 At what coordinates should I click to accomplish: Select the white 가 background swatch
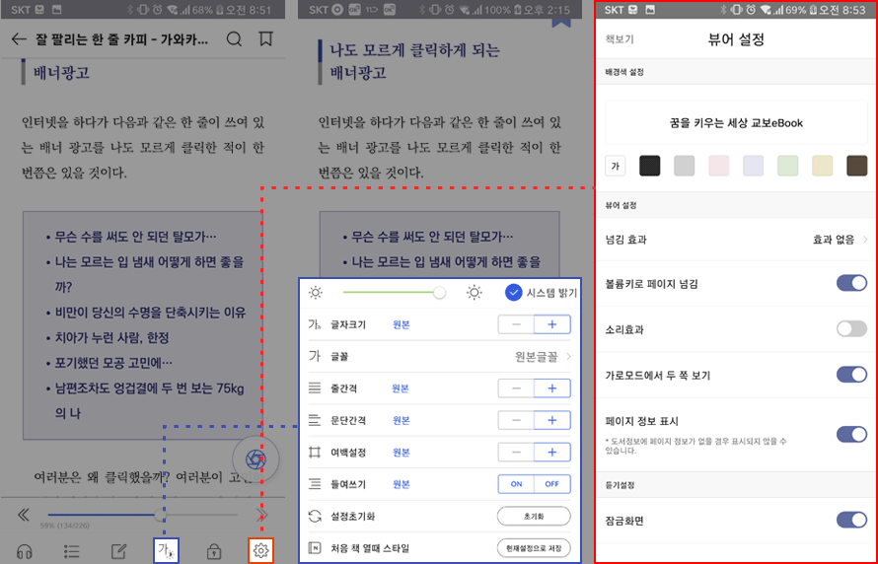coord(615,166)
